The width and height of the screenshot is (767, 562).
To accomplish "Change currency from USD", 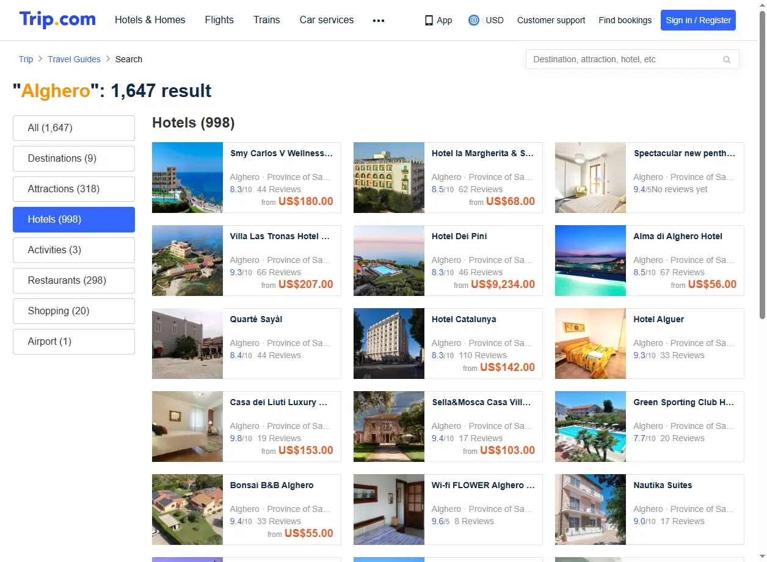I will click(495, 20).
